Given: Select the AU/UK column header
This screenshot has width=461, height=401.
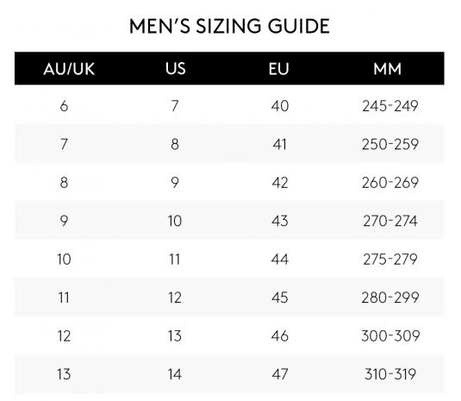Looking at the screenshot, I should (69, 69).
